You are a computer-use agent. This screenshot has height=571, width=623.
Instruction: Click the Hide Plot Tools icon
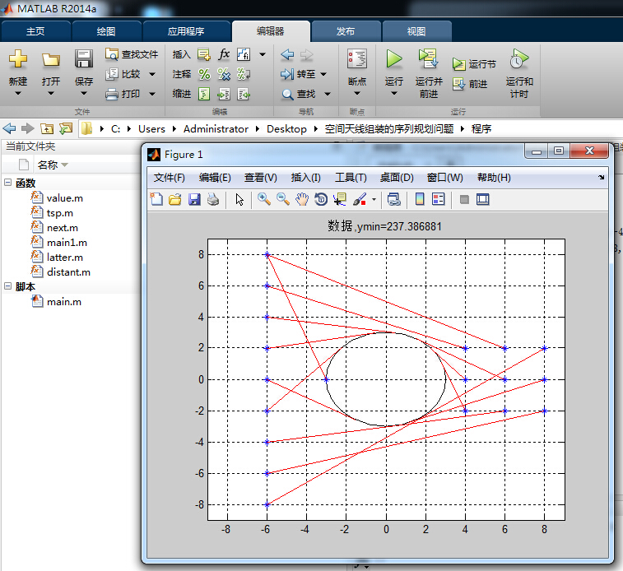(x=464, y=199)
